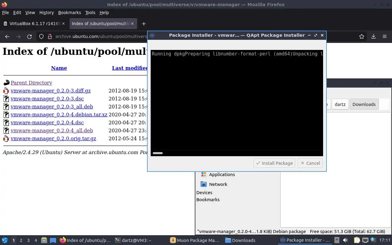392x245 pixels.
Task: Switch to the VirtualBox 6.1.17 tab
Action: 34,24
